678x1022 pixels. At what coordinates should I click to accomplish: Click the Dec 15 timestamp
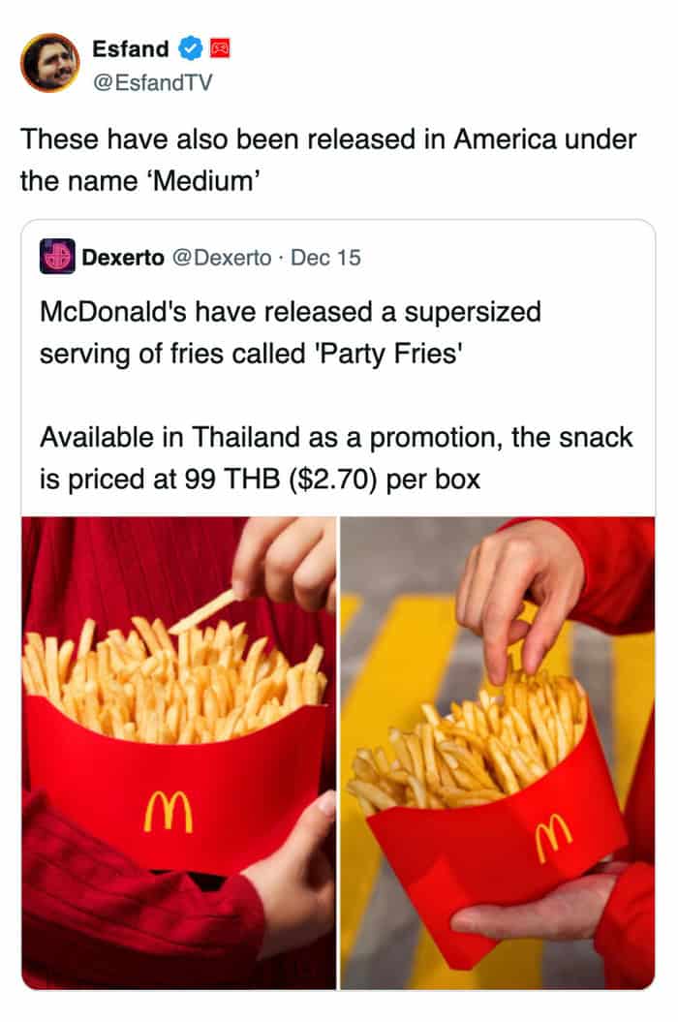(325, 258)
